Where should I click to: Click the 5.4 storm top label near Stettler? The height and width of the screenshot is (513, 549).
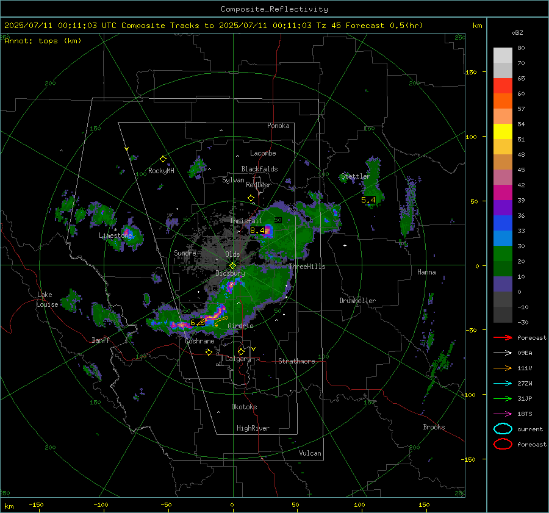click(x=368, y=200)
